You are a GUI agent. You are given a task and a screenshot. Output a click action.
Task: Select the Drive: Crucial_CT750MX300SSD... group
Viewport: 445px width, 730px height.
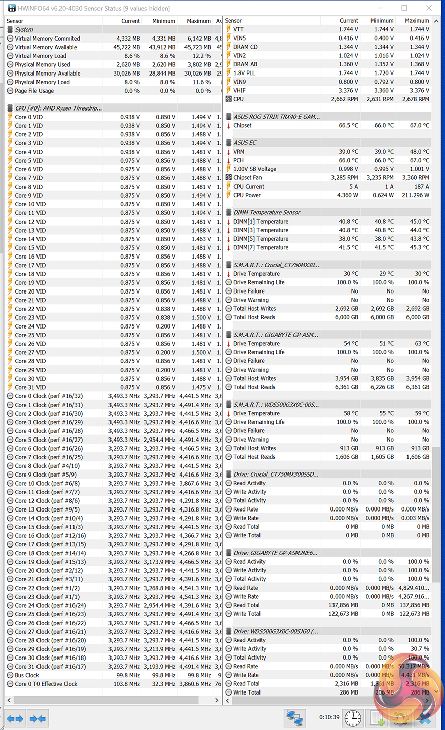coord(327,474)
